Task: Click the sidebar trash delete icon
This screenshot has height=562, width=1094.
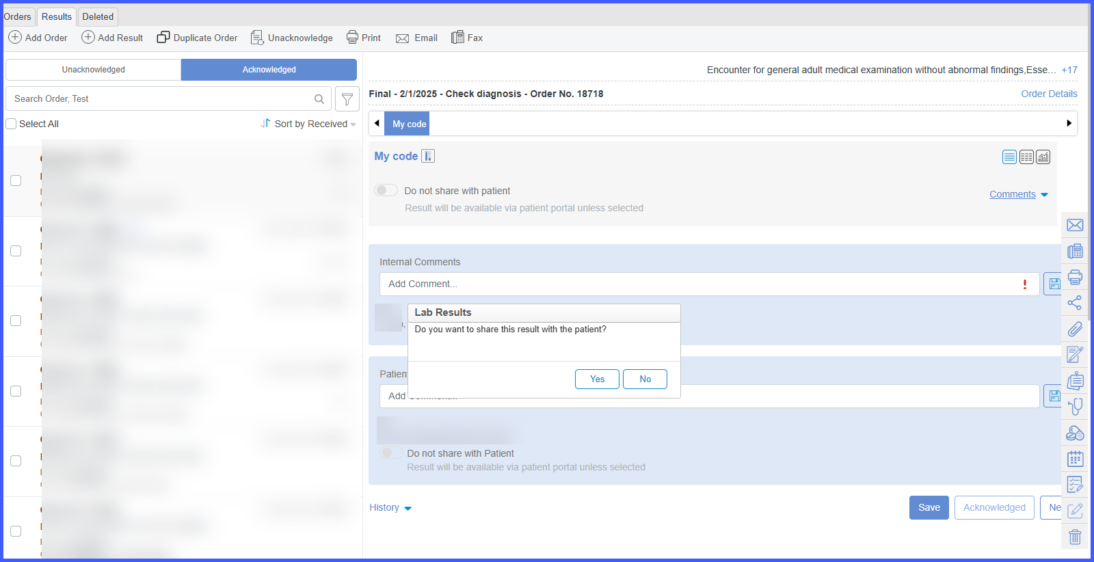Action: click(x=1075, y=537)
